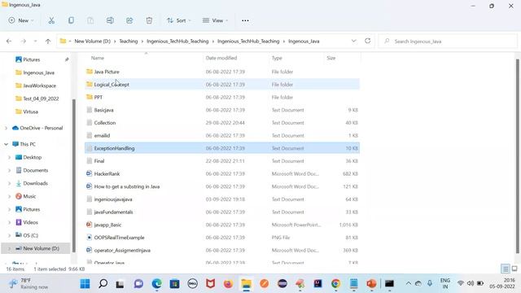Open the View options dropdown
This screenshot has height=293, width=521.
click(x=215, y=20)
